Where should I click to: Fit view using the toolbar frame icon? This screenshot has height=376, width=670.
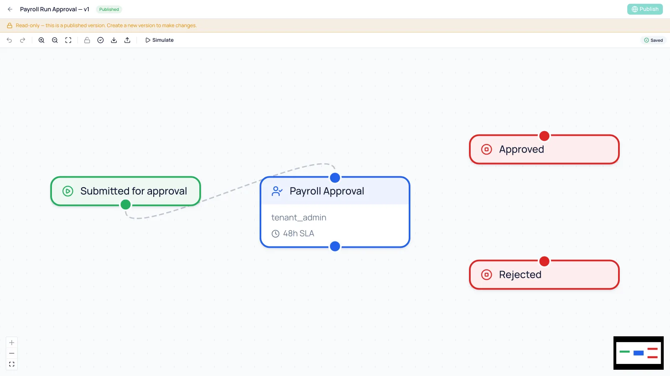coord(68,40)
